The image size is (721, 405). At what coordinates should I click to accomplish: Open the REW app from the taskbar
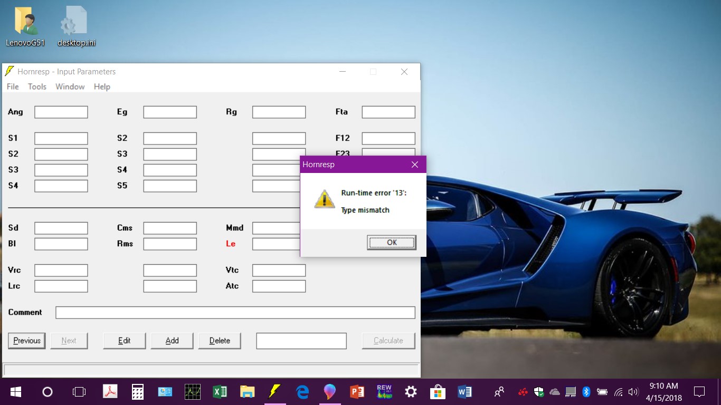pyautogui.click(x=384, y=392)
